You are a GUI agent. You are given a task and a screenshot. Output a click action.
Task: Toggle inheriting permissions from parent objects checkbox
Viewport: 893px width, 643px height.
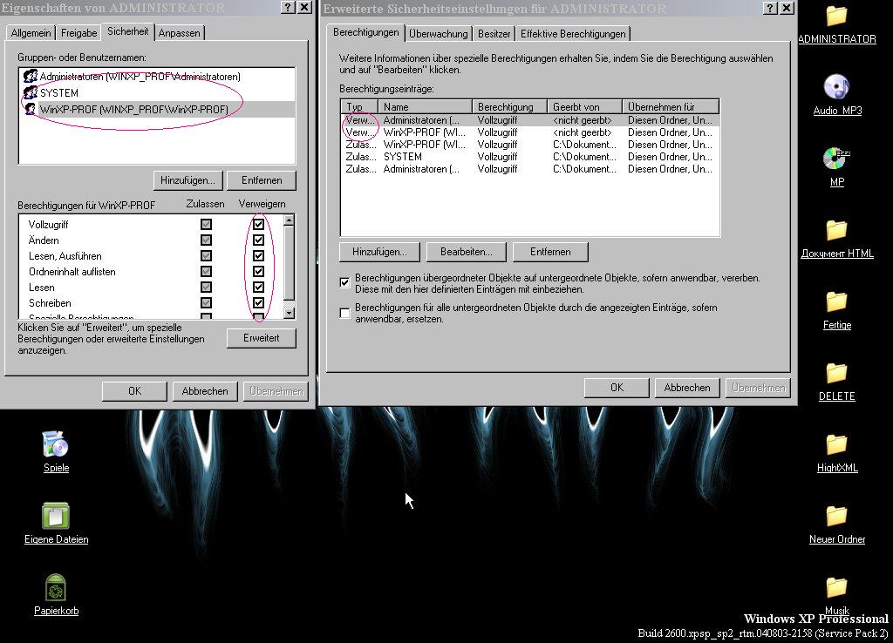pos(344,282)
